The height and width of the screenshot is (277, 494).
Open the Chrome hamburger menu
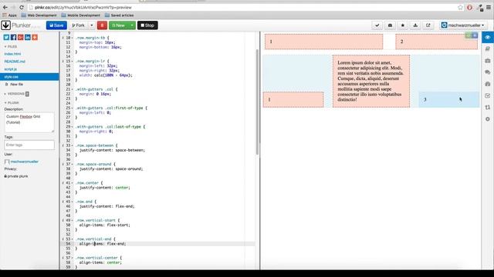(x=489, y=7)
